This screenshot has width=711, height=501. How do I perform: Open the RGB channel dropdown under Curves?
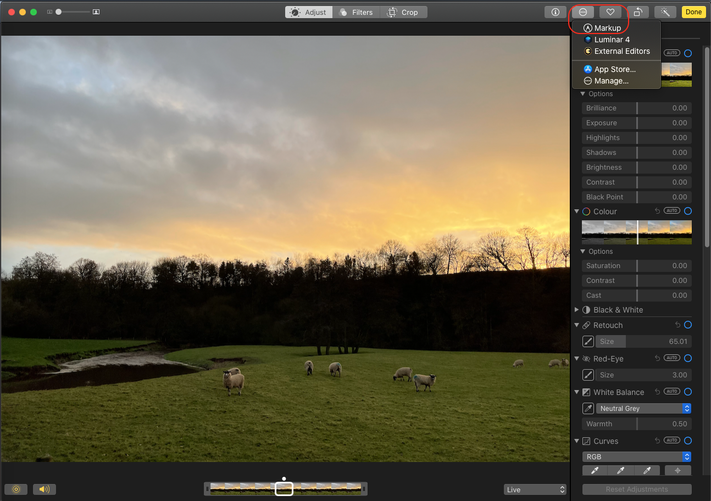[636, 457]
